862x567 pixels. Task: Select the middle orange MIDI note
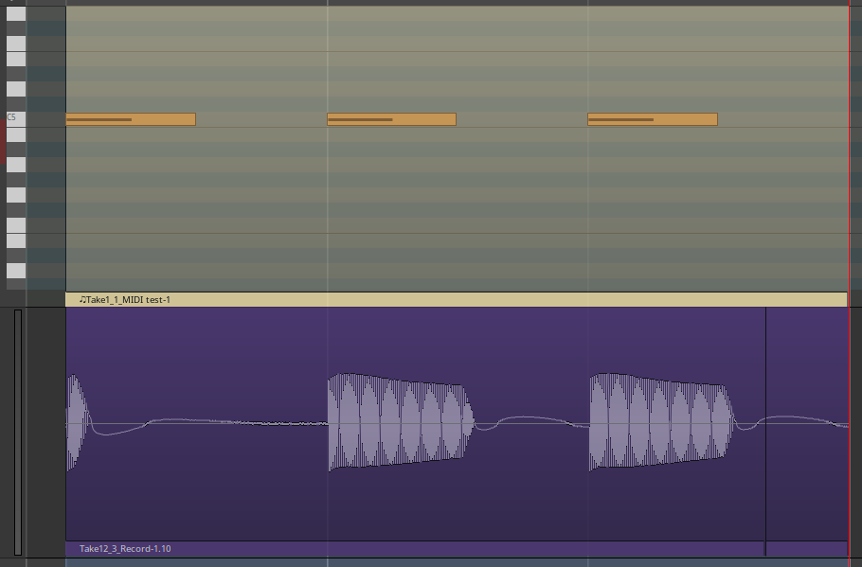coord(391,119)
